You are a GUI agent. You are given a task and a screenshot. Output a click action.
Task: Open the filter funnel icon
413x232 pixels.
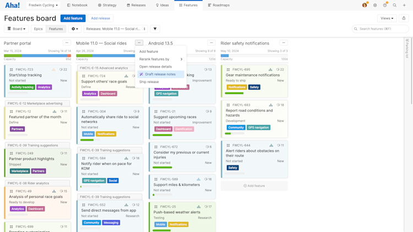155,29
